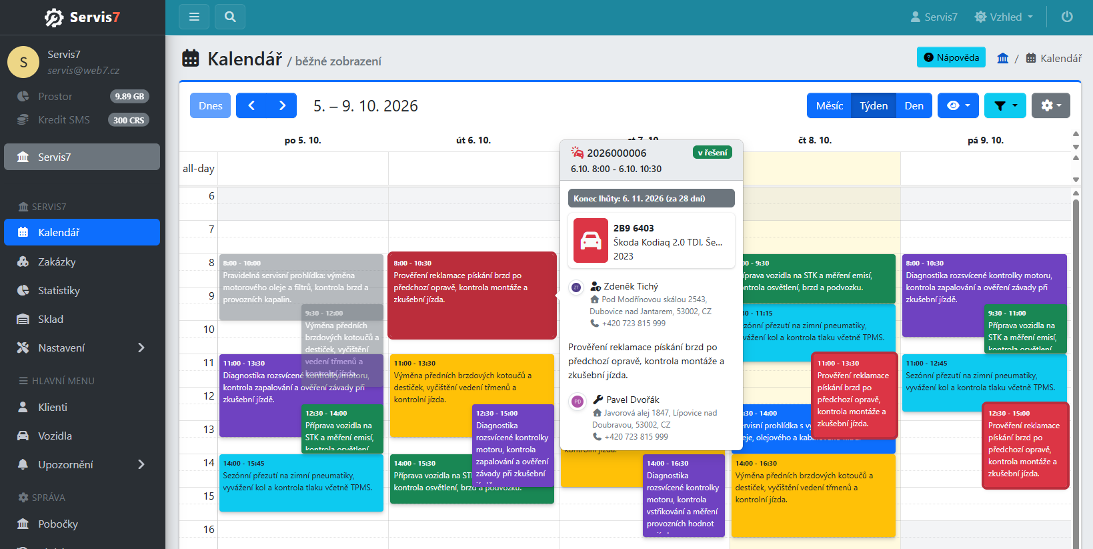Open the calendar gear settings dropdown

click(1051, 105)
